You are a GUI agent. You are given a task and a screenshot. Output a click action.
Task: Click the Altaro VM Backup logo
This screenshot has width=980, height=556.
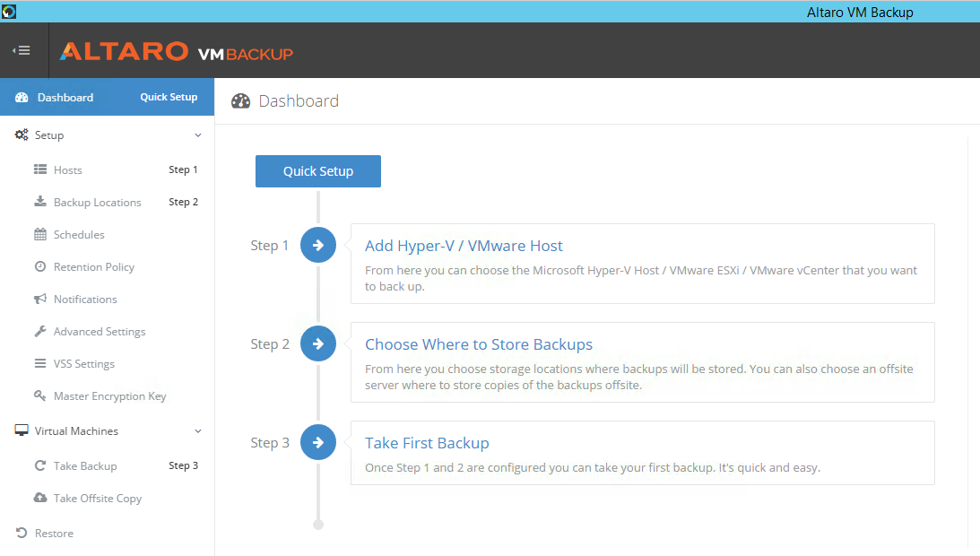point(177,51)
